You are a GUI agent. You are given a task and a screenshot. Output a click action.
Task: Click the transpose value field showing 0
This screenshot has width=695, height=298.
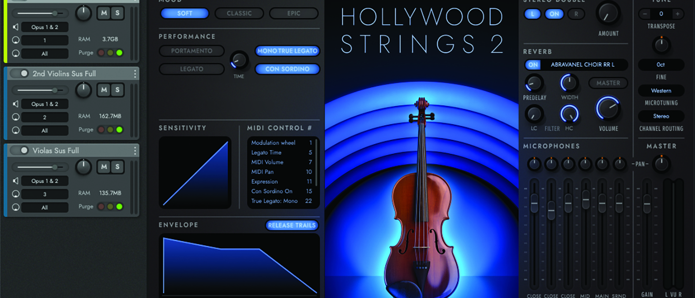tap(661, 14)
